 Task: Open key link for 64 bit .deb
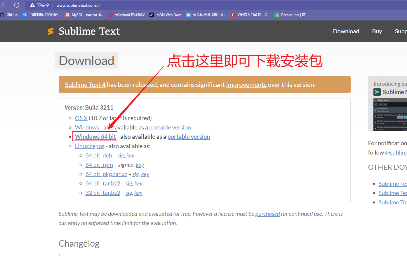[130, 155]
